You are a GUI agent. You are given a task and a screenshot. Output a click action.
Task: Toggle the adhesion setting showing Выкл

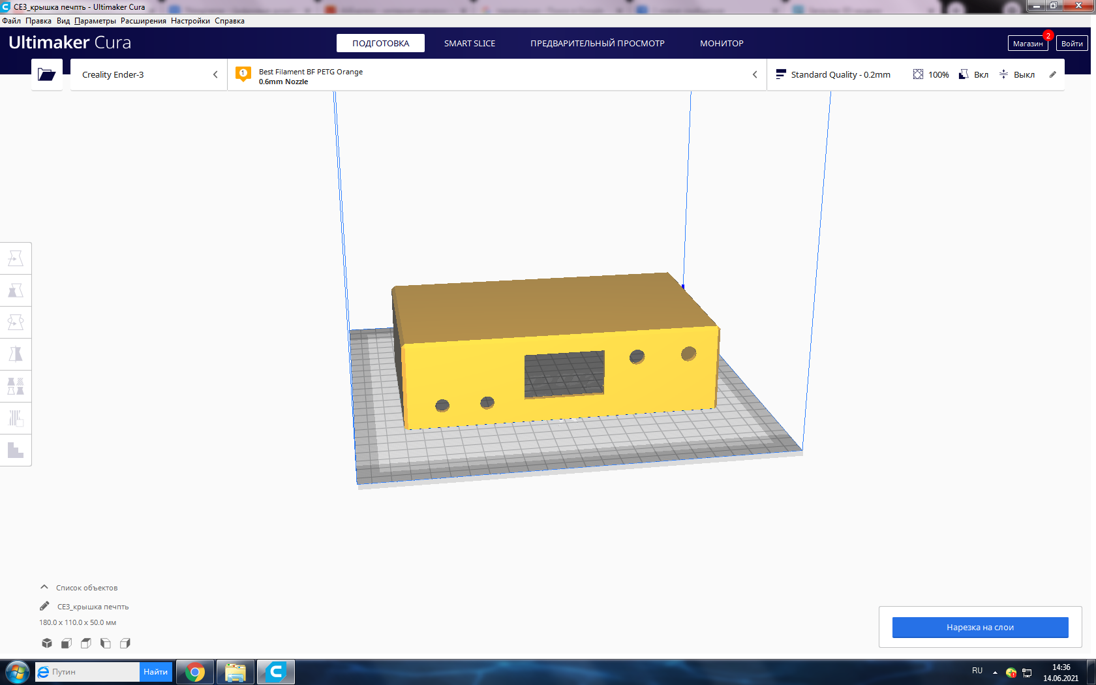point(1017,74)
